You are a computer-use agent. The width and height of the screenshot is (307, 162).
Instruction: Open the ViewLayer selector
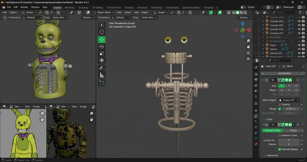tap(278, 7)
